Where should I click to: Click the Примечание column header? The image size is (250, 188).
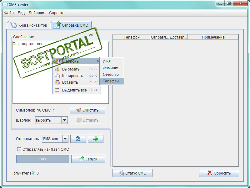(213, 37)
